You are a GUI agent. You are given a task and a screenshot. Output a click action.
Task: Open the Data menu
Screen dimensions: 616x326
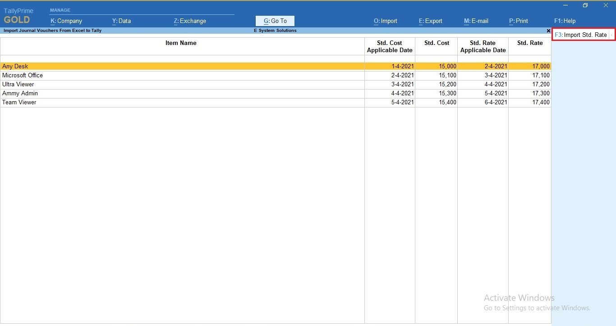pos(121,21)
